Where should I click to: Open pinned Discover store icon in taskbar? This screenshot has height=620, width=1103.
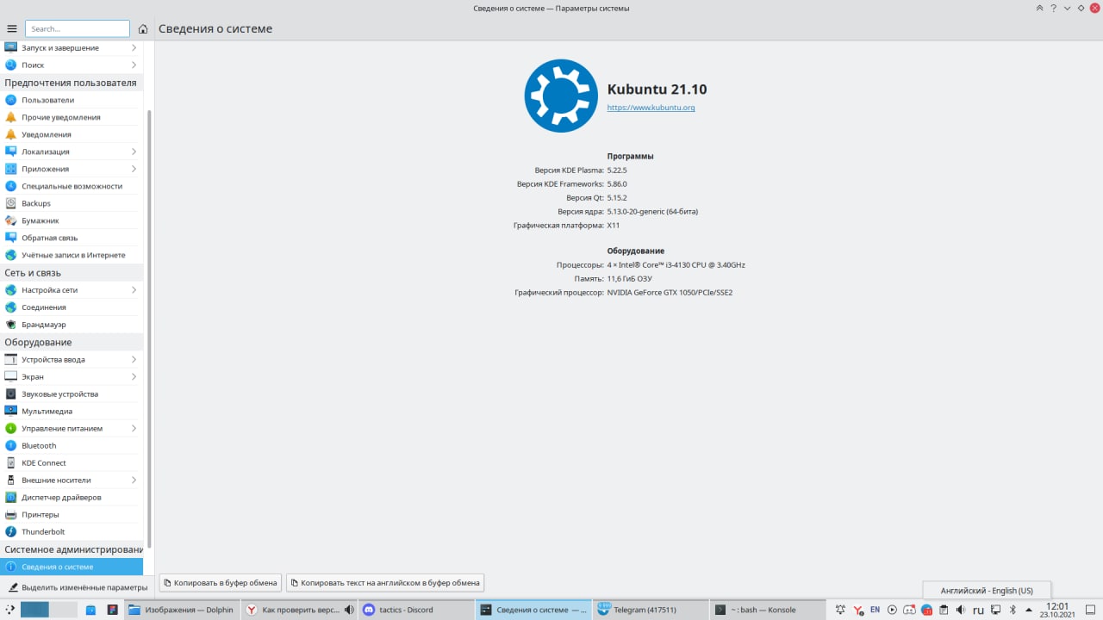tap(90, 610)
